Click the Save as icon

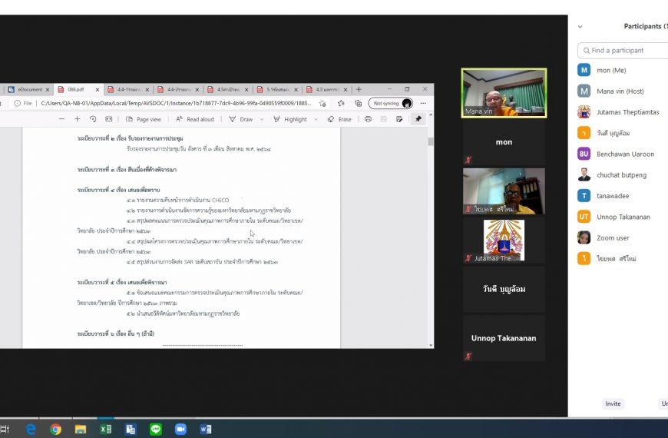[x=399, y=119]
